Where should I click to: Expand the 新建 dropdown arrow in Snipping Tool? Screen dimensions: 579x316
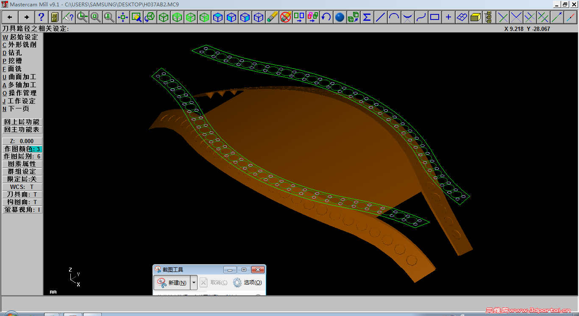[194, 283]
